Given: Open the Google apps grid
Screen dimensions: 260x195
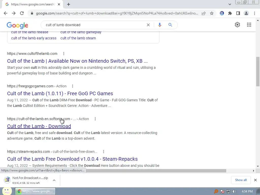Looking at the screenshot, I should tap(249, 25).
